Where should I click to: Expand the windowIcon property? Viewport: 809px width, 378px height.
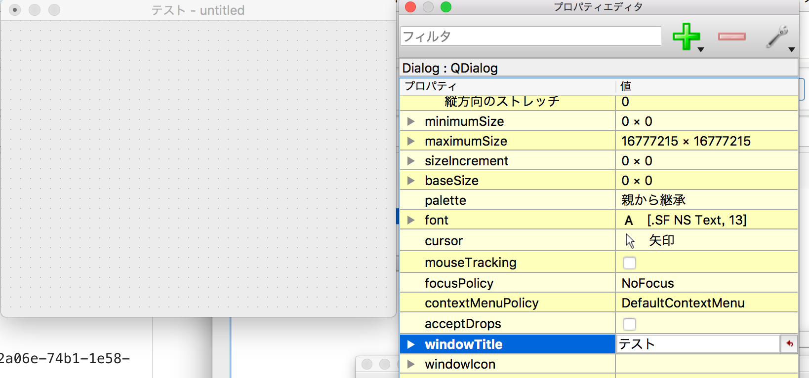[x=410, y=364]
